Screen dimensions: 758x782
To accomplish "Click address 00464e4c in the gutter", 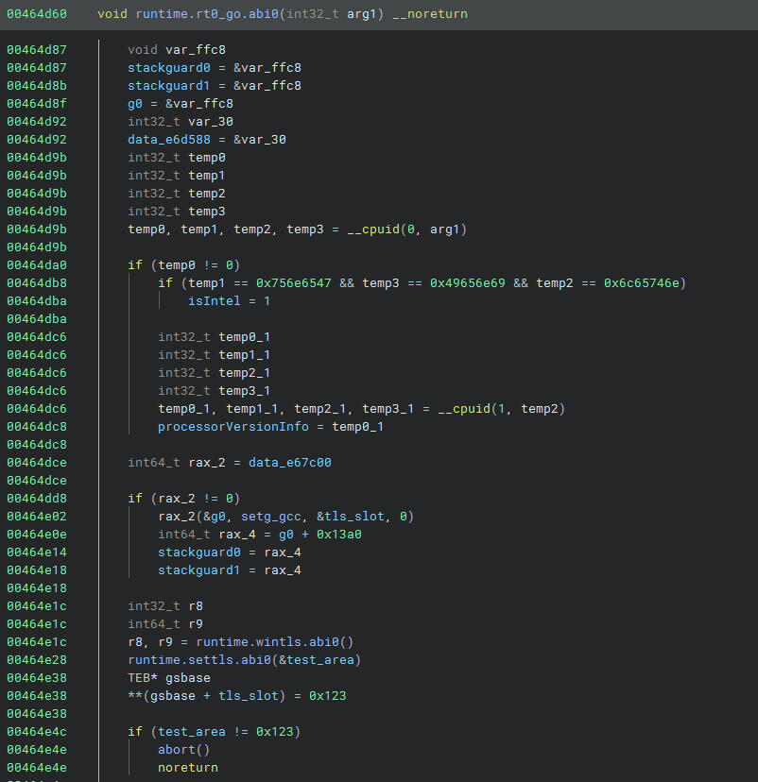I will pyautogui.click(x=37, y=732).
